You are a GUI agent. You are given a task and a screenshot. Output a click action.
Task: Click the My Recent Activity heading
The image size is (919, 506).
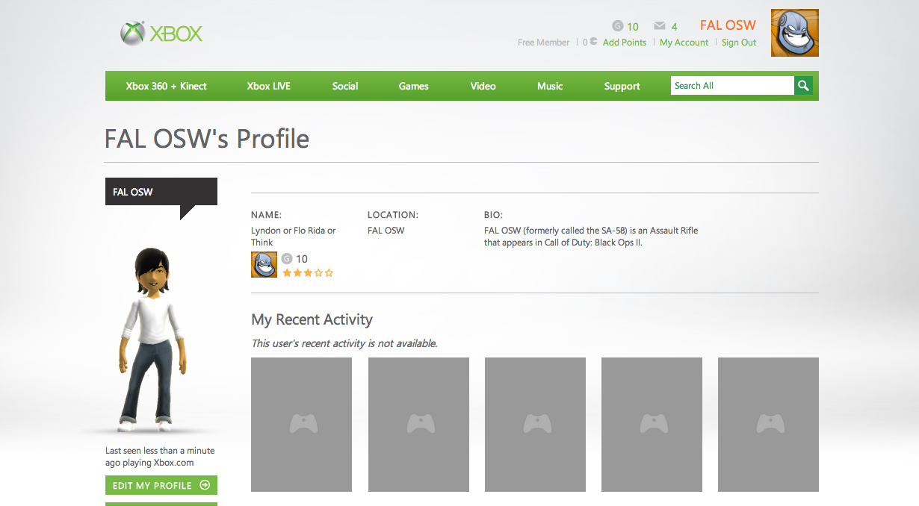pos(312,319)
